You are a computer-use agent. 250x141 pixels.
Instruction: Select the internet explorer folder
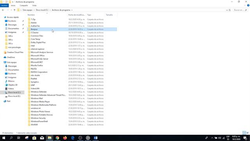[x=37, y=49]
